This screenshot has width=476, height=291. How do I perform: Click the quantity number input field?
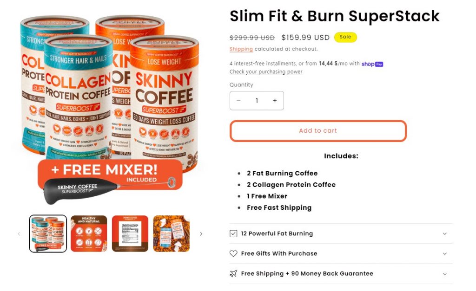(x=257, y=101)
